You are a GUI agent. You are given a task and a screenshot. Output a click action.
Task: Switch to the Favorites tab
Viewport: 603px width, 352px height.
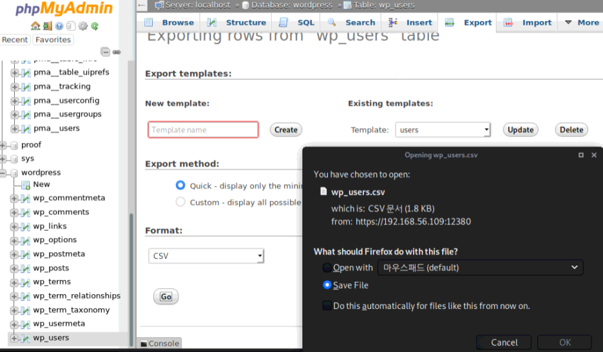(x=53, y=40)
